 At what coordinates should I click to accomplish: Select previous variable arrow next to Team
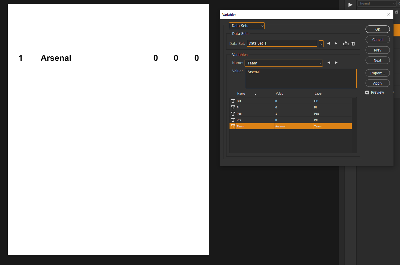tap(329, 63)
